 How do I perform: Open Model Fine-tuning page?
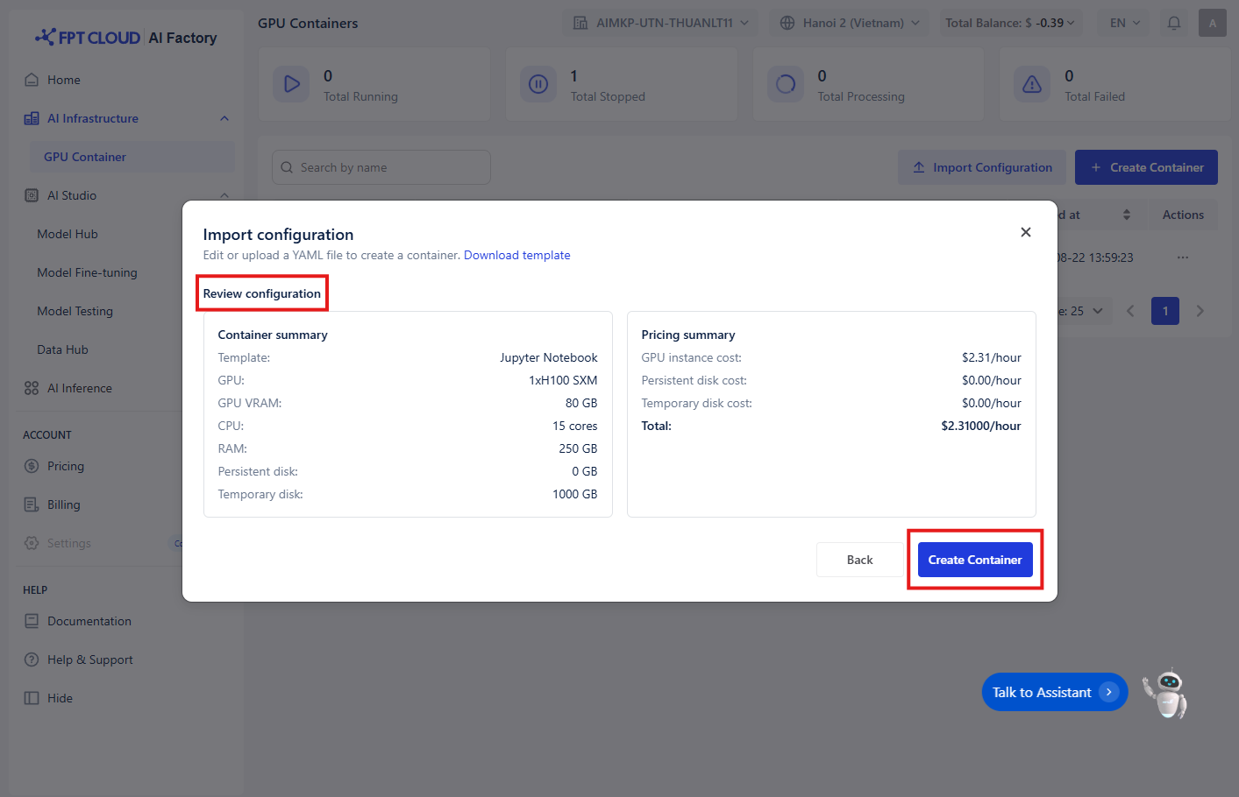(87, 272)
